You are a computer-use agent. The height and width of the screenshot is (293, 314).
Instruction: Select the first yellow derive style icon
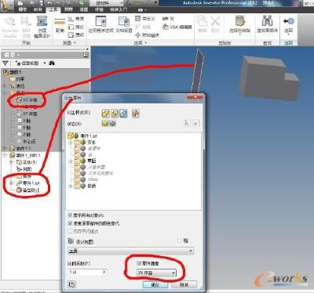coord(106,114)
